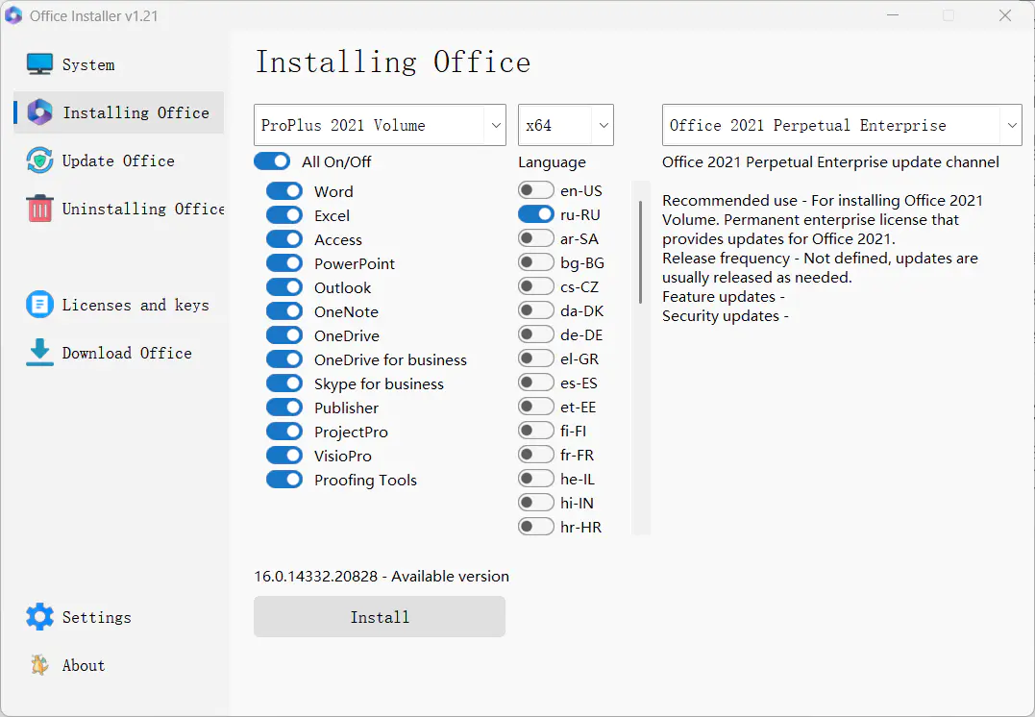Open the About page
This screenshot has height=717, width=1035.
(119, 665)
